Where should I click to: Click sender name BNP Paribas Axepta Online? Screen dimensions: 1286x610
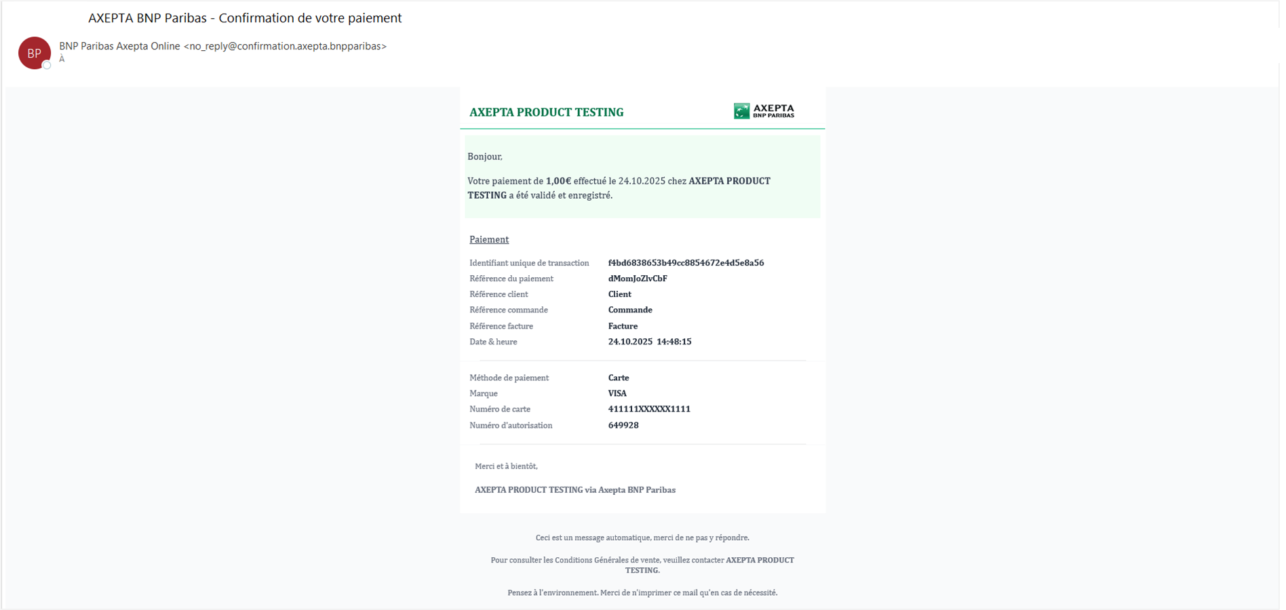point(119,46)
